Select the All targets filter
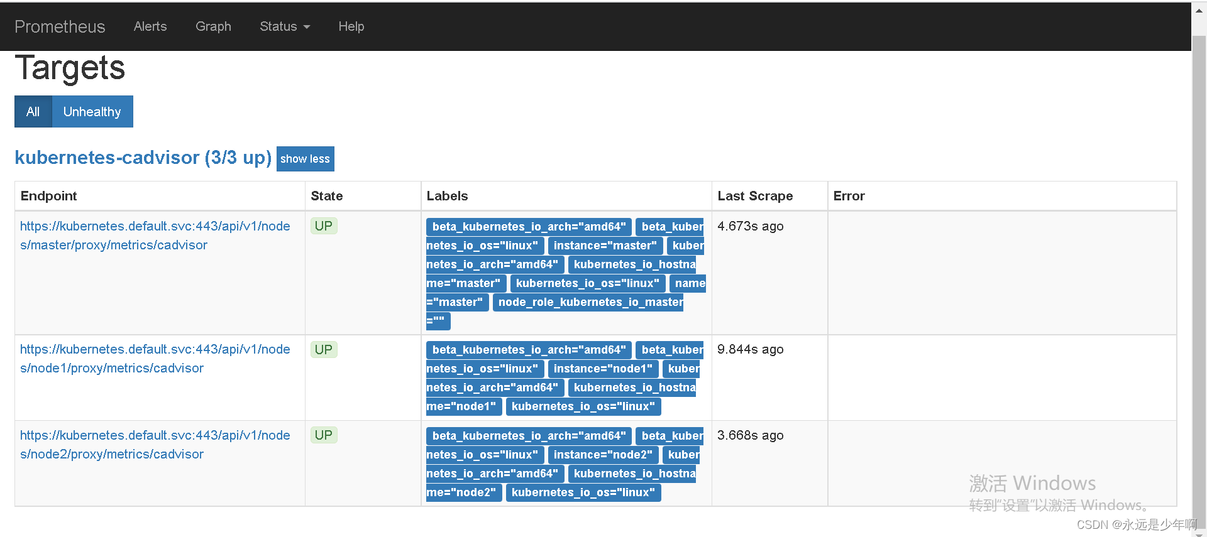This screenshot has height=537, width=1207. point(33,111)
